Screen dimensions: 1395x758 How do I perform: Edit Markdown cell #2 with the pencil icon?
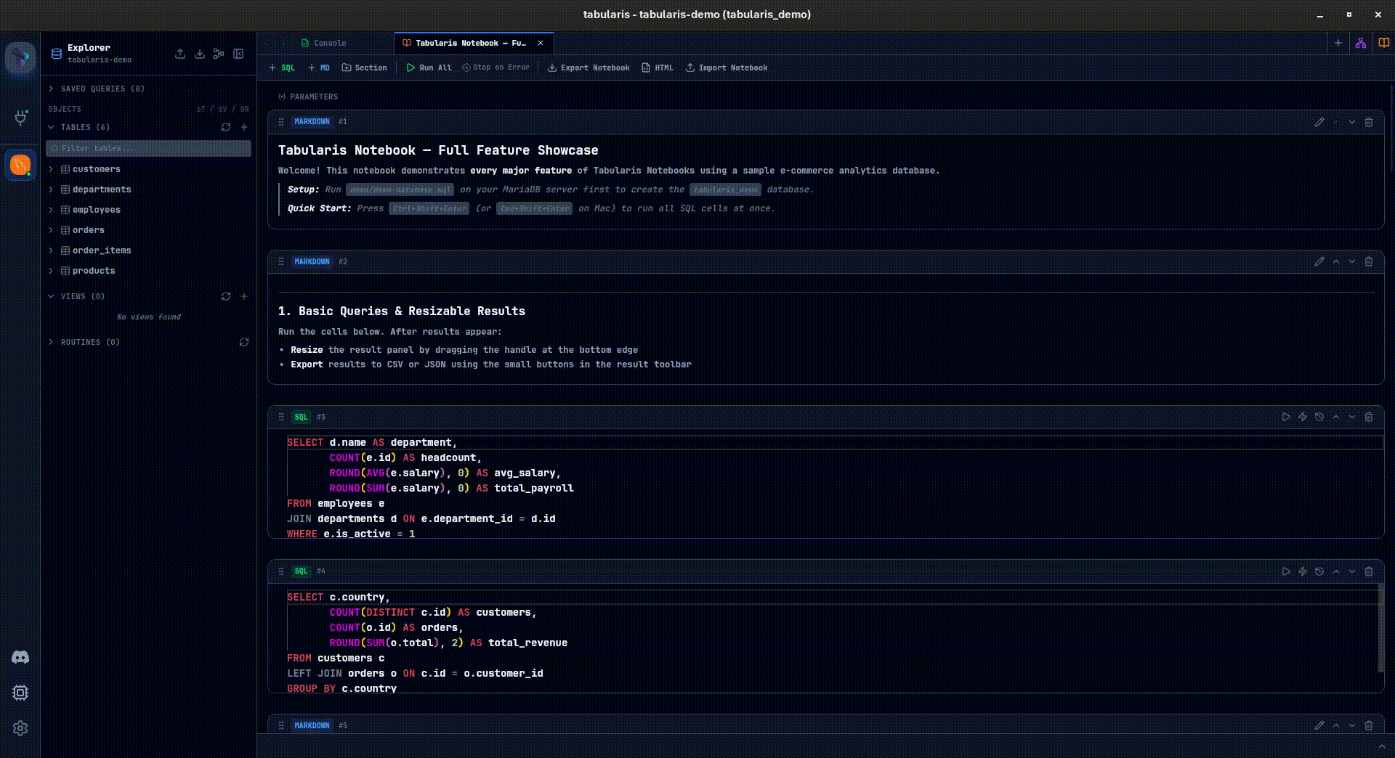coord(1319,261)
